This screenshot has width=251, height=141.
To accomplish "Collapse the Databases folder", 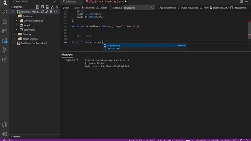I will coord(15,16).
